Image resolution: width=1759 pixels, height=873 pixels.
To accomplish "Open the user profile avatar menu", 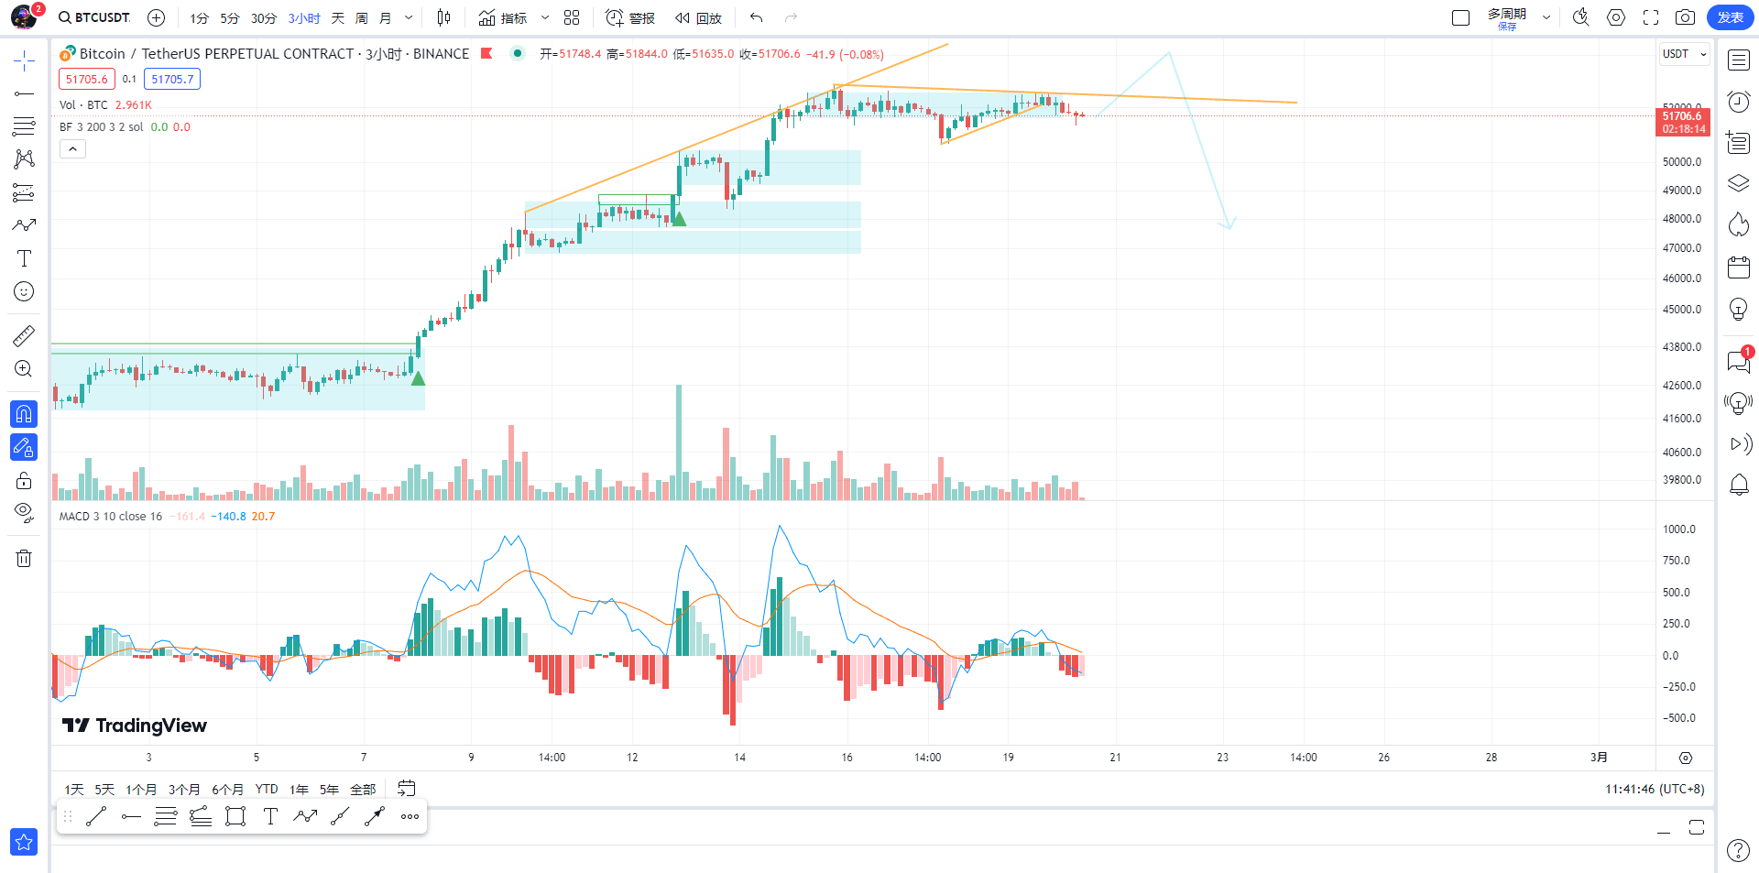I will 24,16.
